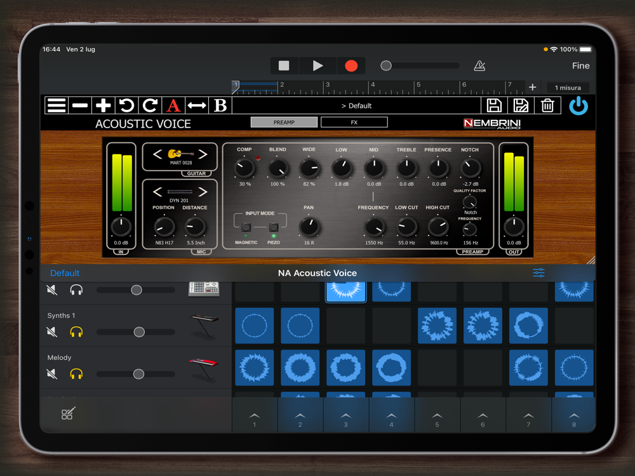The width and height of the screenshot is (635, 476).
Task: Tap the Fine done button
Action: tap(581, 65)
